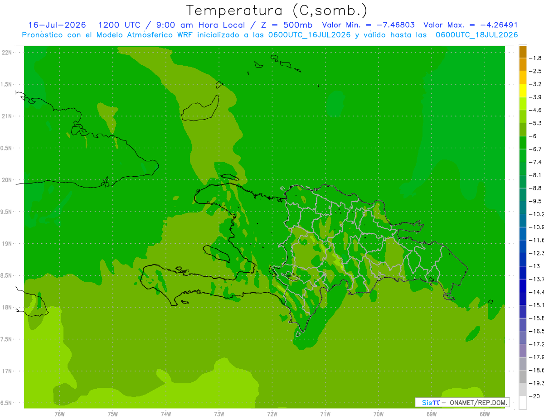Click the 69W longitude axis label

pyautogui.click(x=432, y=414)
